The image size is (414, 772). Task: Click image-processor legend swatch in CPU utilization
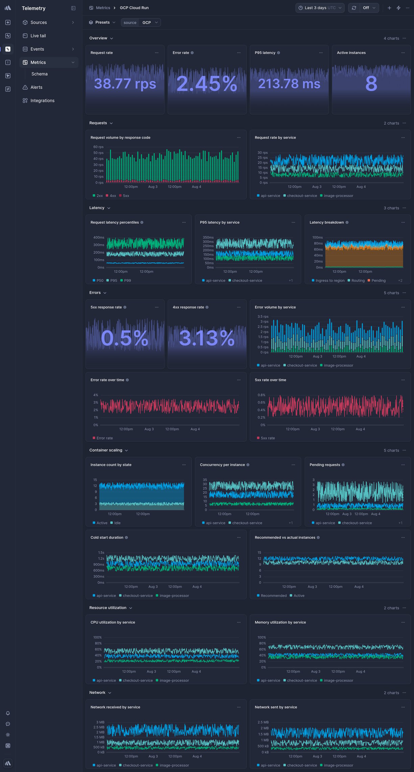[x=157, y=680]
